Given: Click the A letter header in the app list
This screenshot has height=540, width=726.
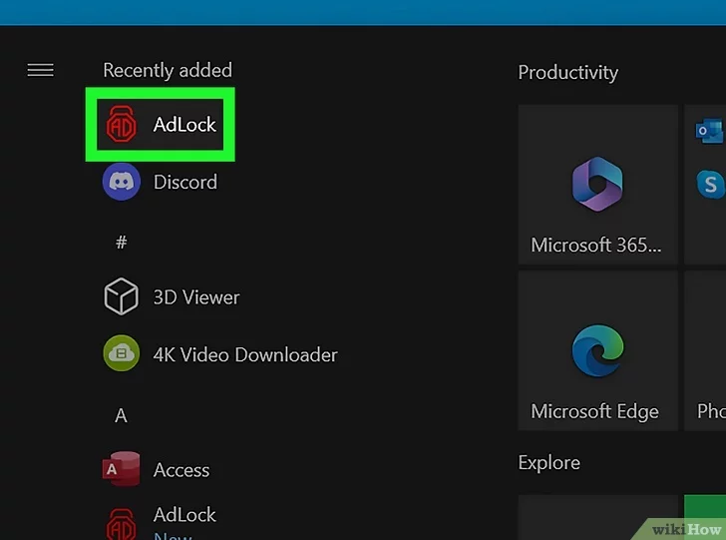Looking at the screenshot, I should pyautogui.click(x=121, y=415).
